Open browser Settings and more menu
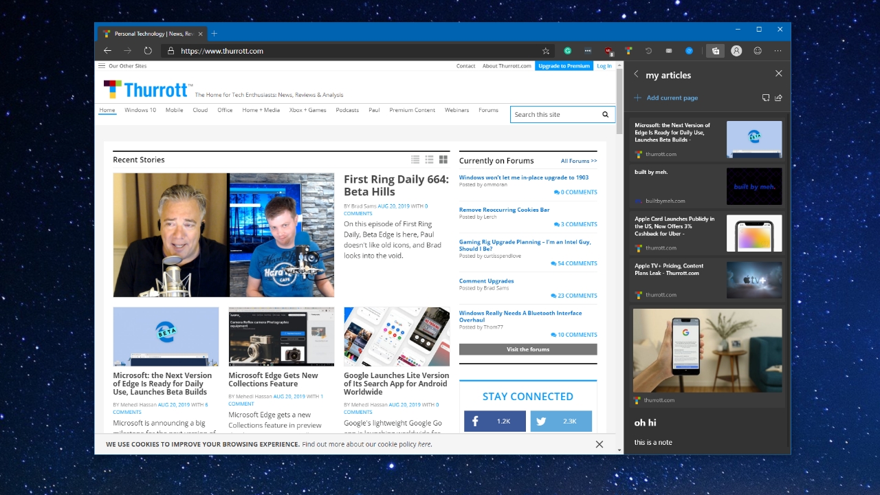Viewport: 880px width, 495px height. 778,51
